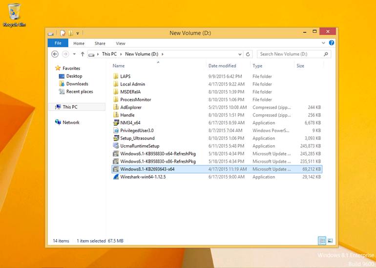Viewport: 376px width, 268px height.
Task: Open the Customize Quick Access Toolbar dropdown
Action: pyautogui.click(x=77, y=33)
